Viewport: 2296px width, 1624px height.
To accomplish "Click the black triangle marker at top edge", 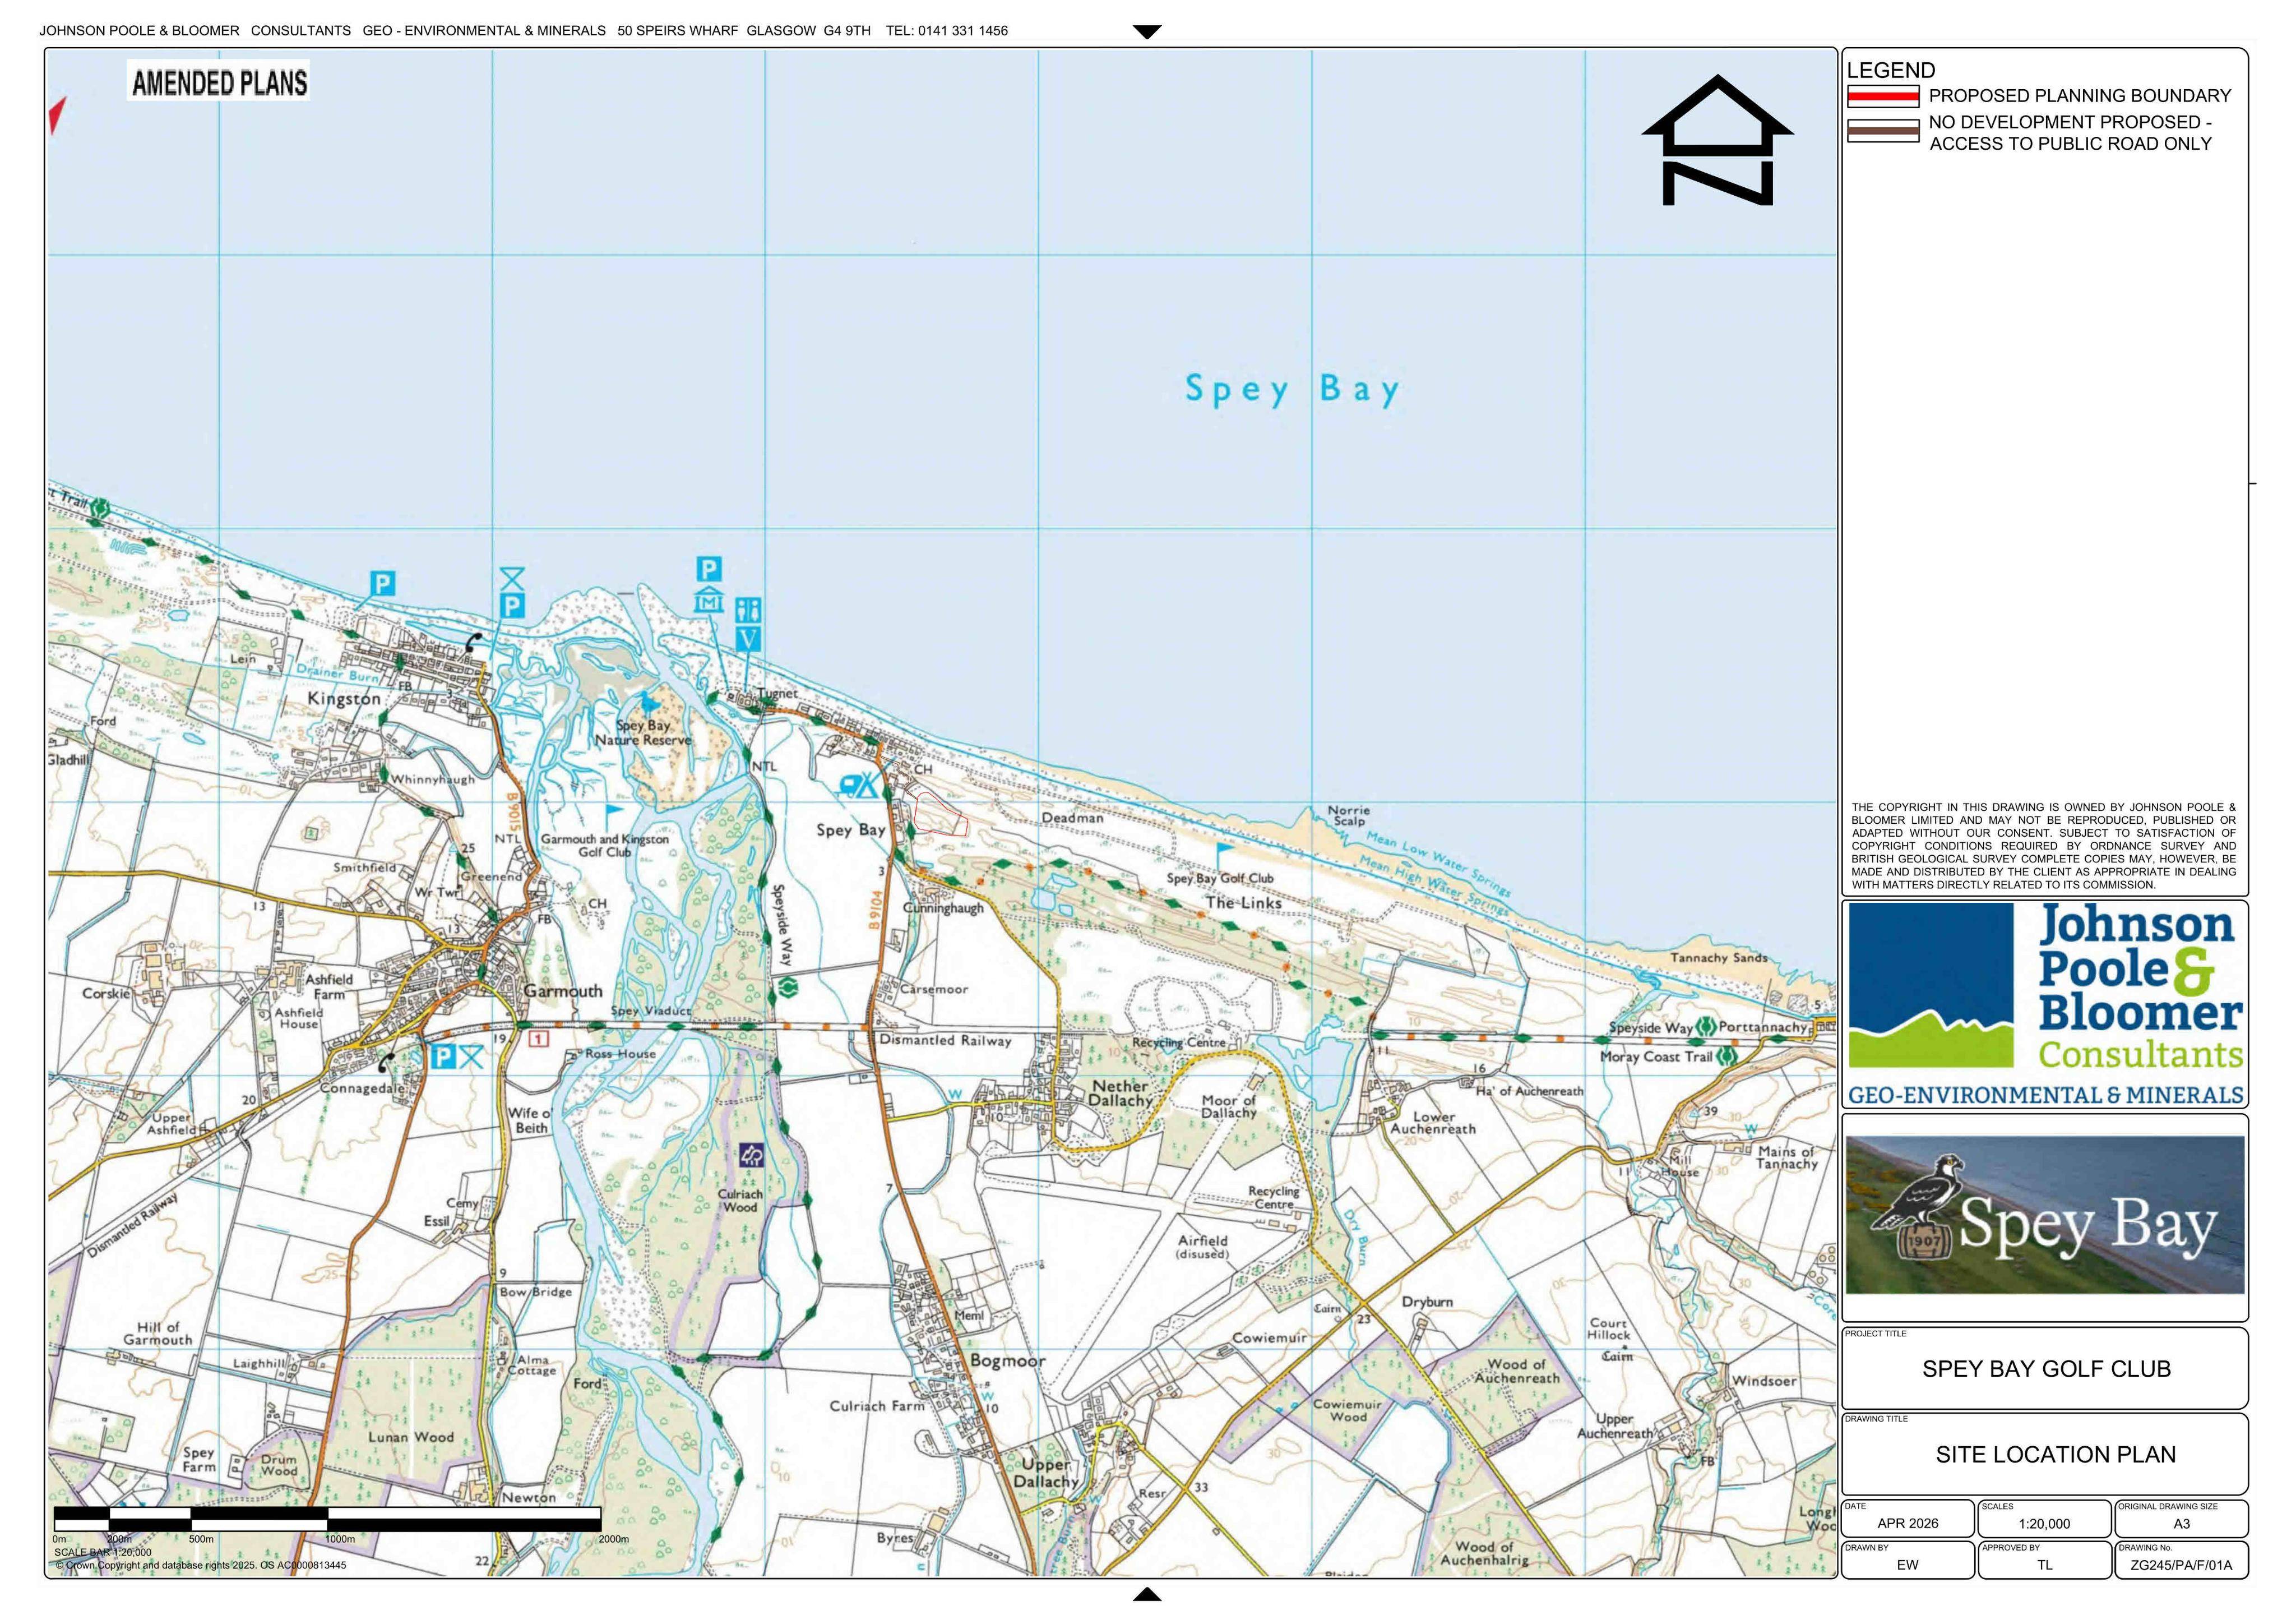I will click(1147, 32).
